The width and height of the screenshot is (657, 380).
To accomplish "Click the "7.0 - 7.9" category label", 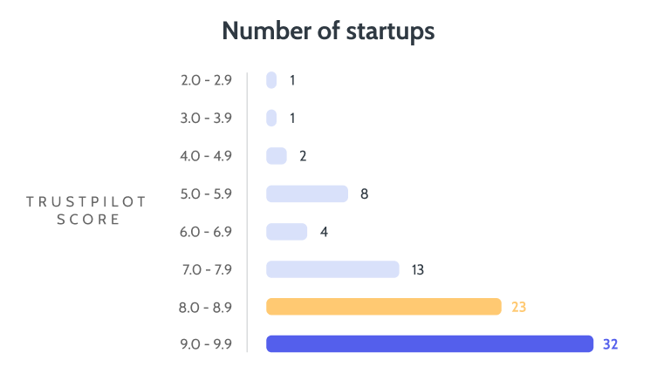I will click(x=209, y=269).
